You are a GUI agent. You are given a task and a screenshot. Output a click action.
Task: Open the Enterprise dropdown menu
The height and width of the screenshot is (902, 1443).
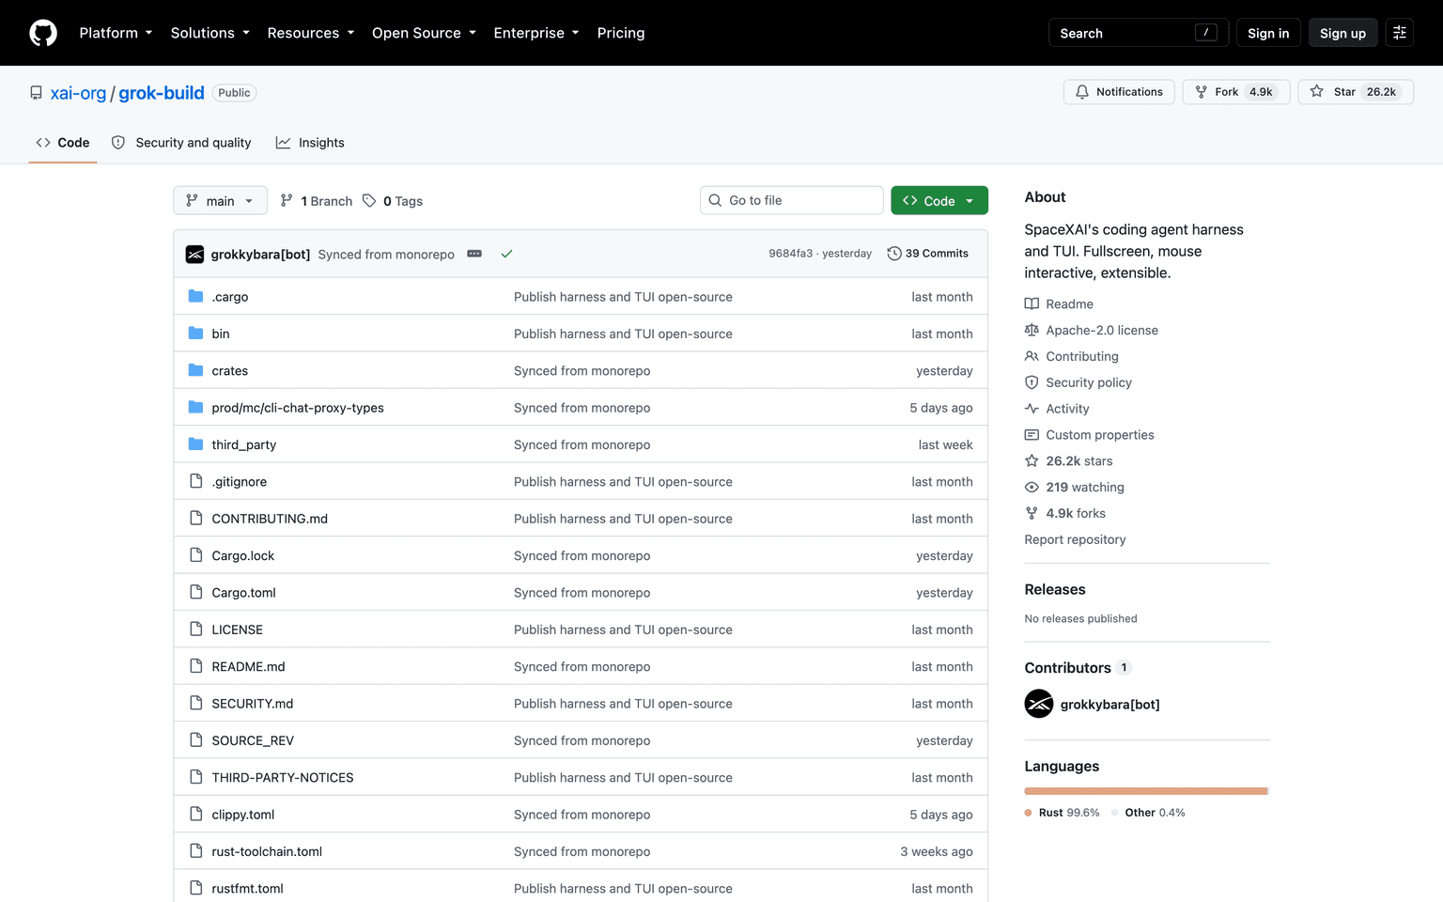(536, 33)
